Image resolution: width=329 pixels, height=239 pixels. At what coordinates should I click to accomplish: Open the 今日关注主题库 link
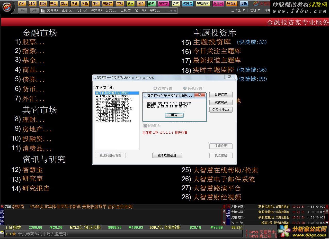[217, 51]
